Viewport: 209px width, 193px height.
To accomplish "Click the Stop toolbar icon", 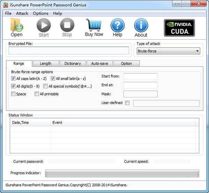I will (67, 25).
